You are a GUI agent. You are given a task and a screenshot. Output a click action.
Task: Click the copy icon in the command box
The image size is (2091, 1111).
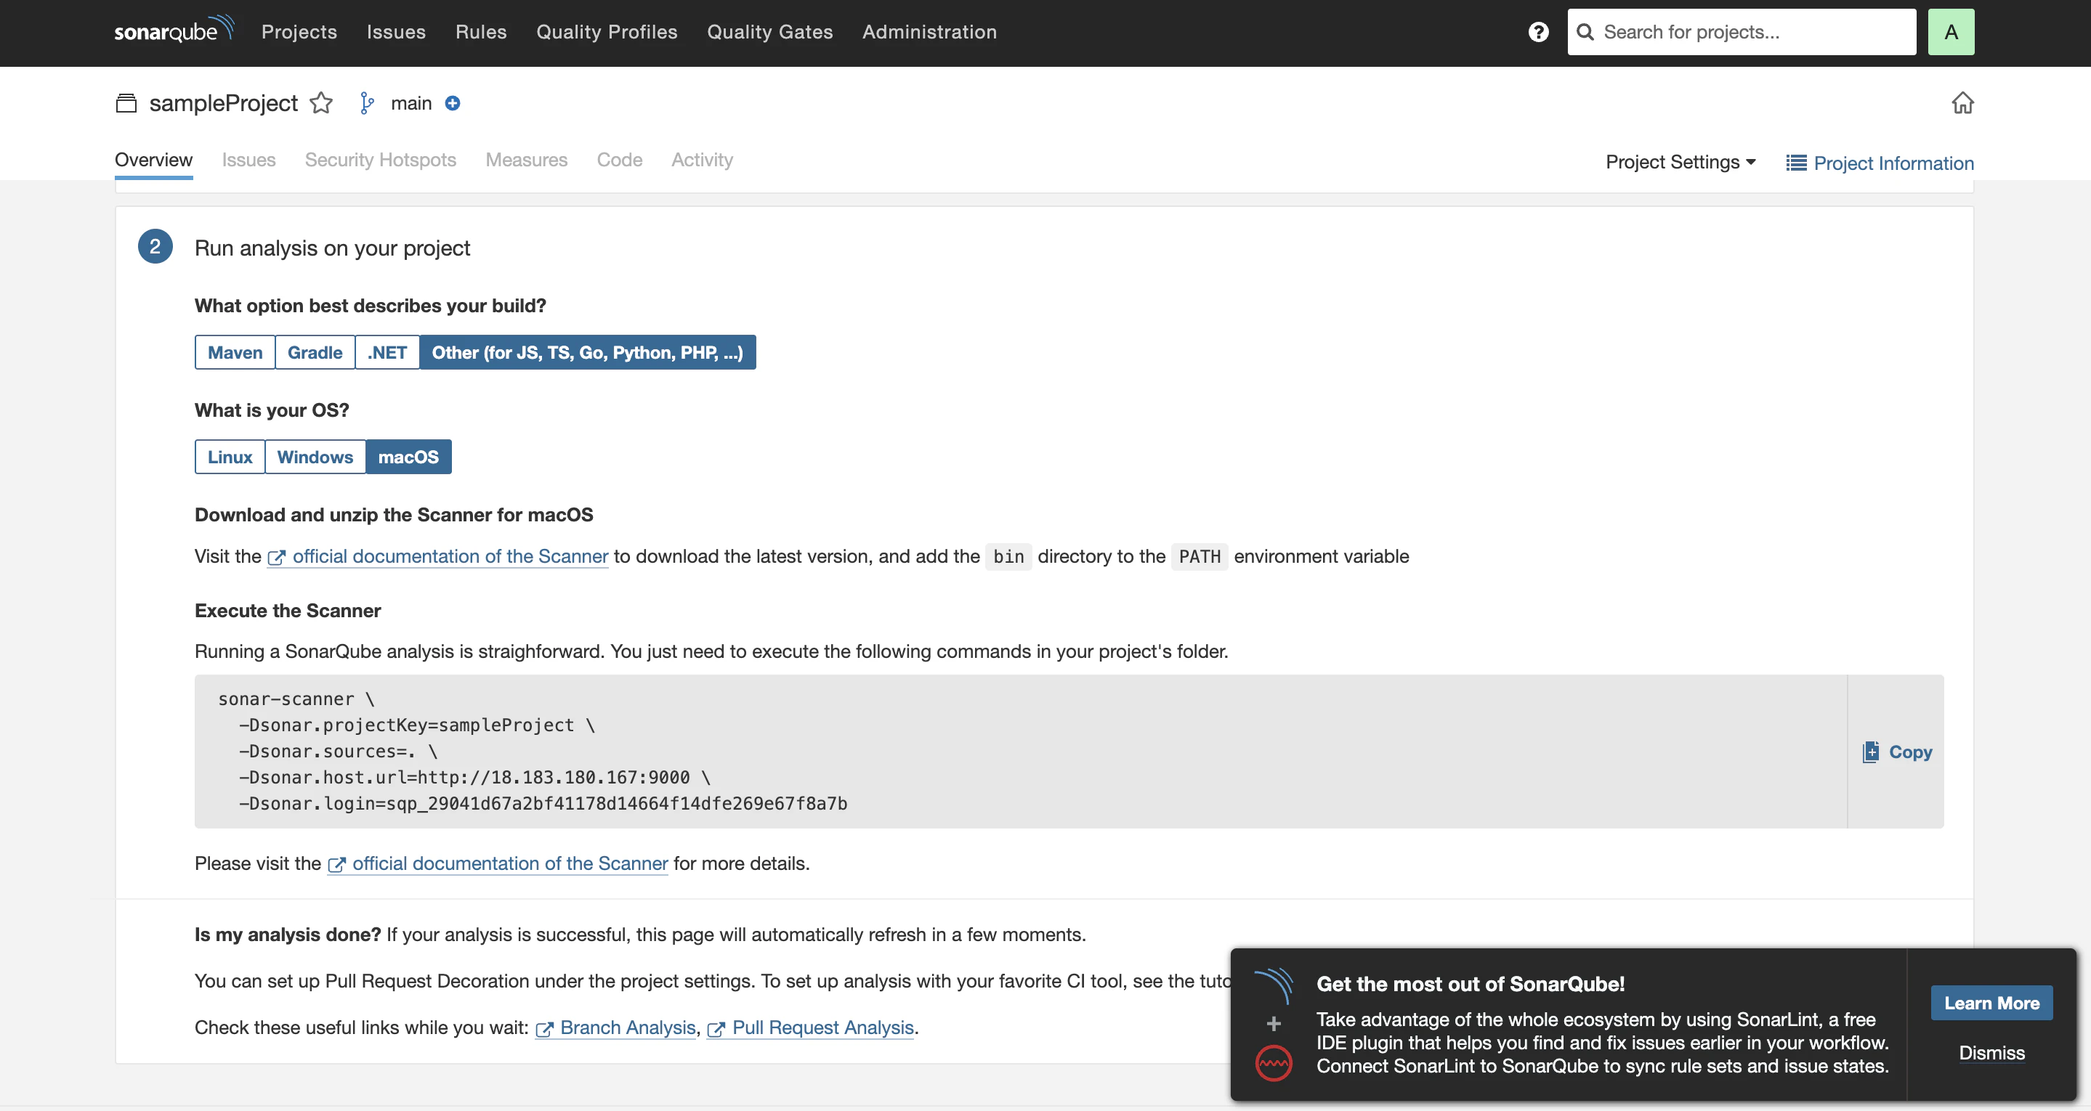(x=1870, y=752)
